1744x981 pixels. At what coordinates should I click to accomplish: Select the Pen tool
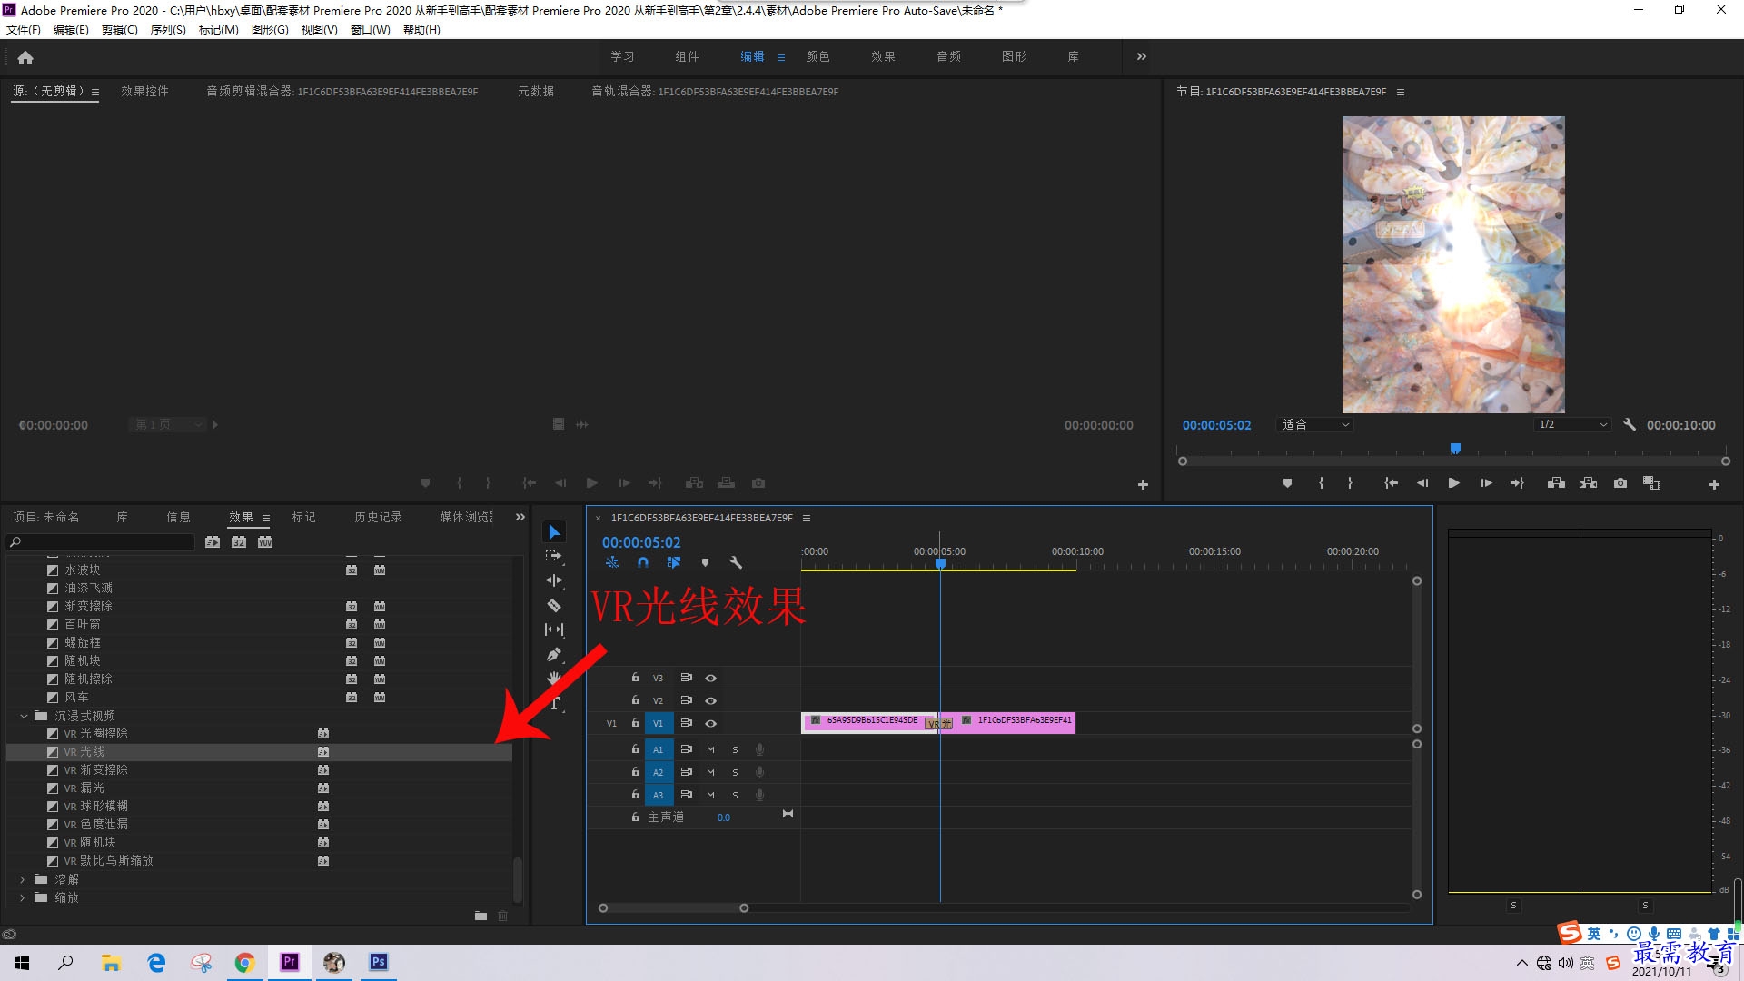pyautogui.click(x=554, y=654)
